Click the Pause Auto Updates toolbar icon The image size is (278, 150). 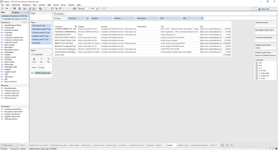[x=40, y=8]
